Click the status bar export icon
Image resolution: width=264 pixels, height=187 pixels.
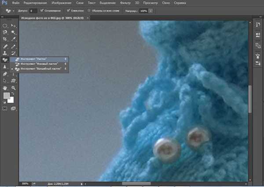tap(33, 184)
